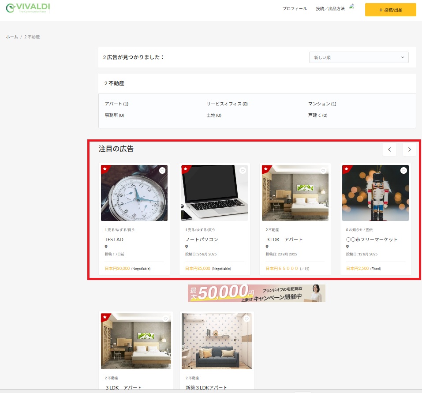
Task: Open the 新しい順 sort dropdown
Action: click(359, 58)
